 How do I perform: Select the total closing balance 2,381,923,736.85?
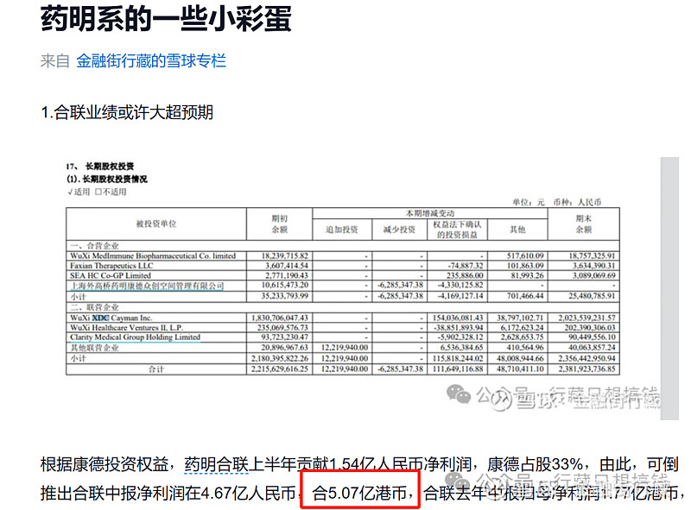(x=586, y=369)
